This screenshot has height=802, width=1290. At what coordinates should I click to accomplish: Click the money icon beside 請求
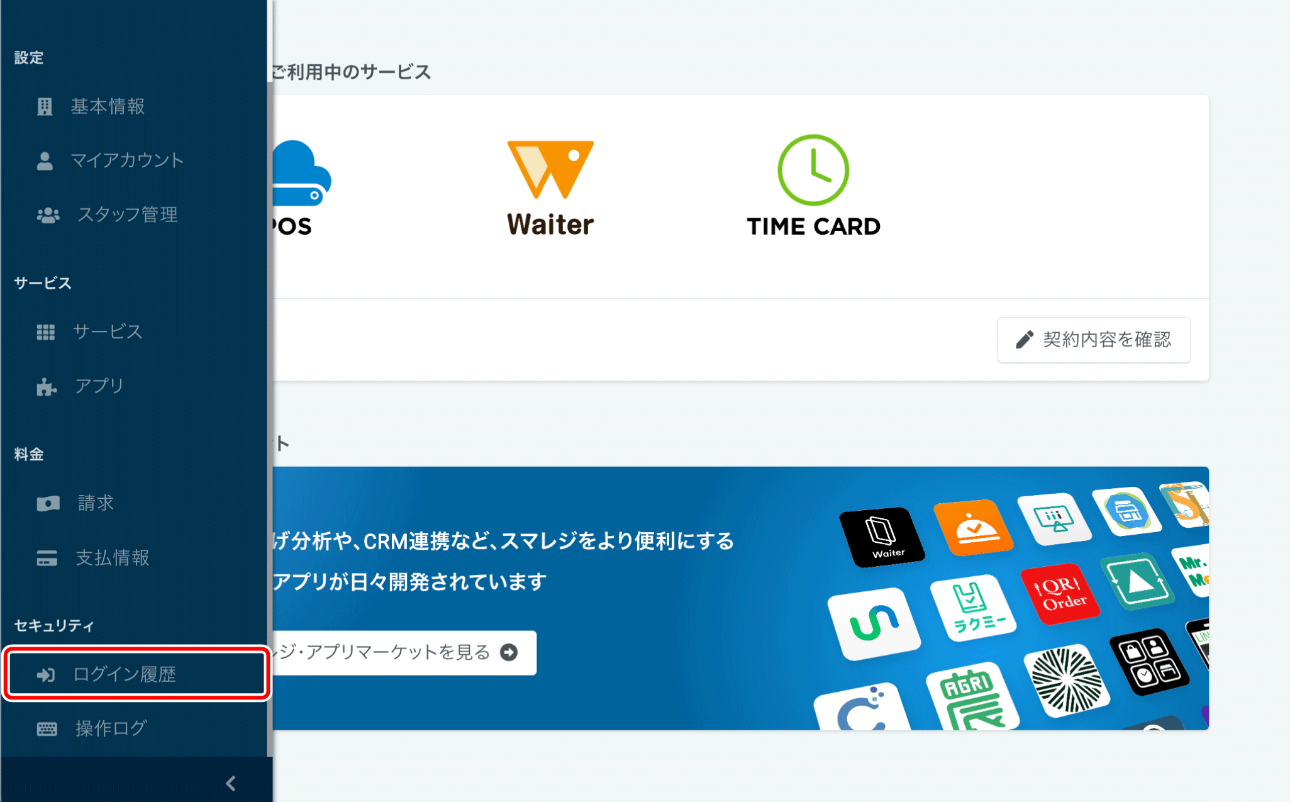coord(48,503)
